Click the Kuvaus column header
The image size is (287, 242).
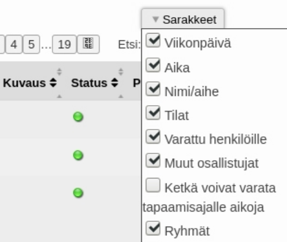[24, 83]
